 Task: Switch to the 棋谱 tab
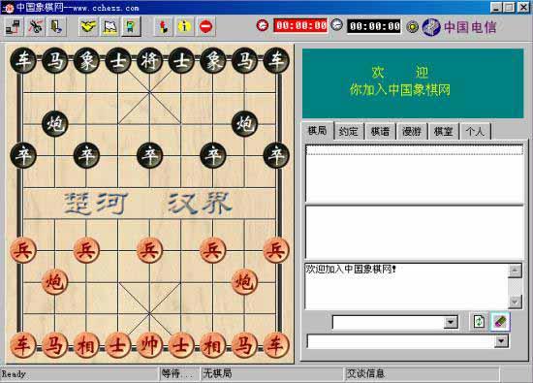380,131
